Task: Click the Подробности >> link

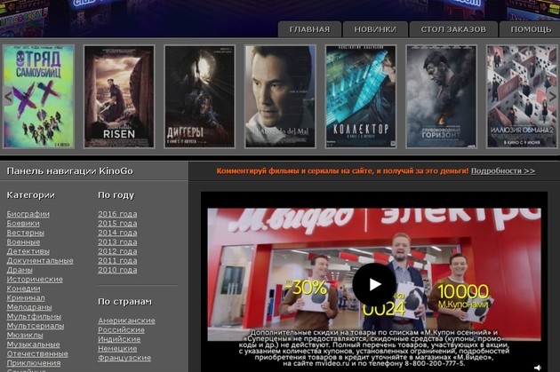Action: pos(503,170)
